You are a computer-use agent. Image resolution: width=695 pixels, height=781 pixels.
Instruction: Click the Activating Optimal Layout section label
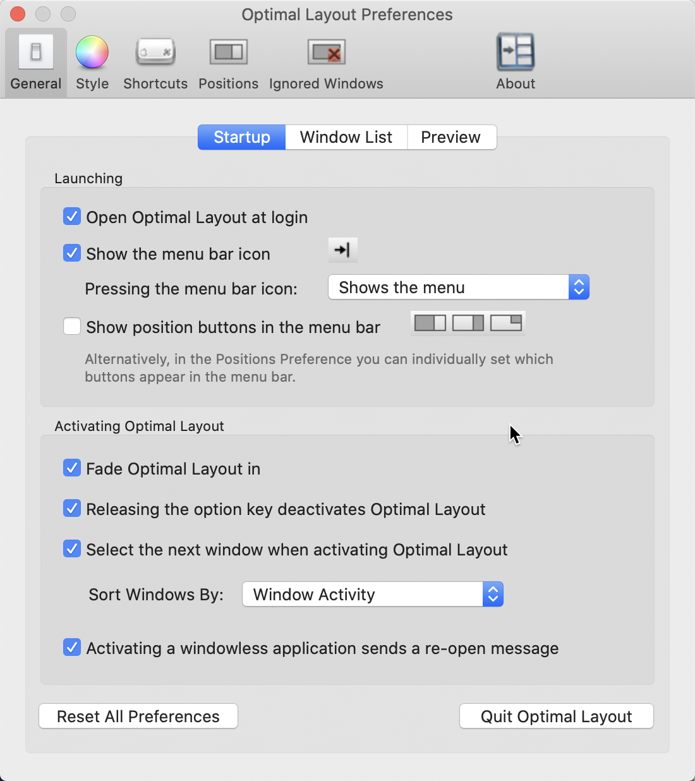[x=140, y=426]
